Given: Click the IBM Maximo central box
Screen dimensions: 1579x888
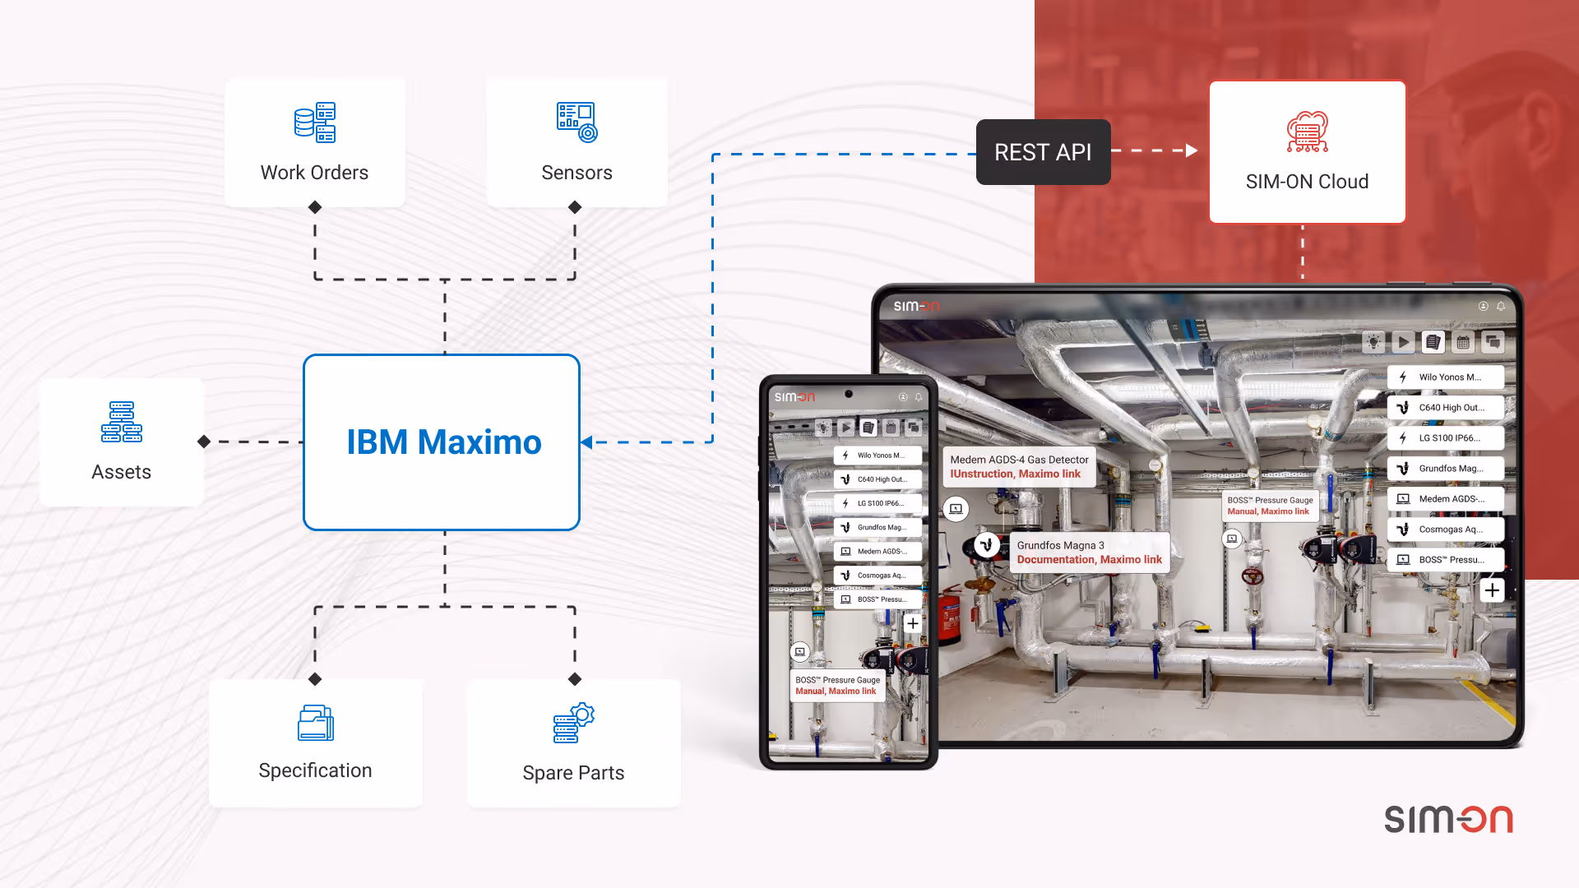Looking at the screenshot, I should pyautogui.click(x=442, y=442).
